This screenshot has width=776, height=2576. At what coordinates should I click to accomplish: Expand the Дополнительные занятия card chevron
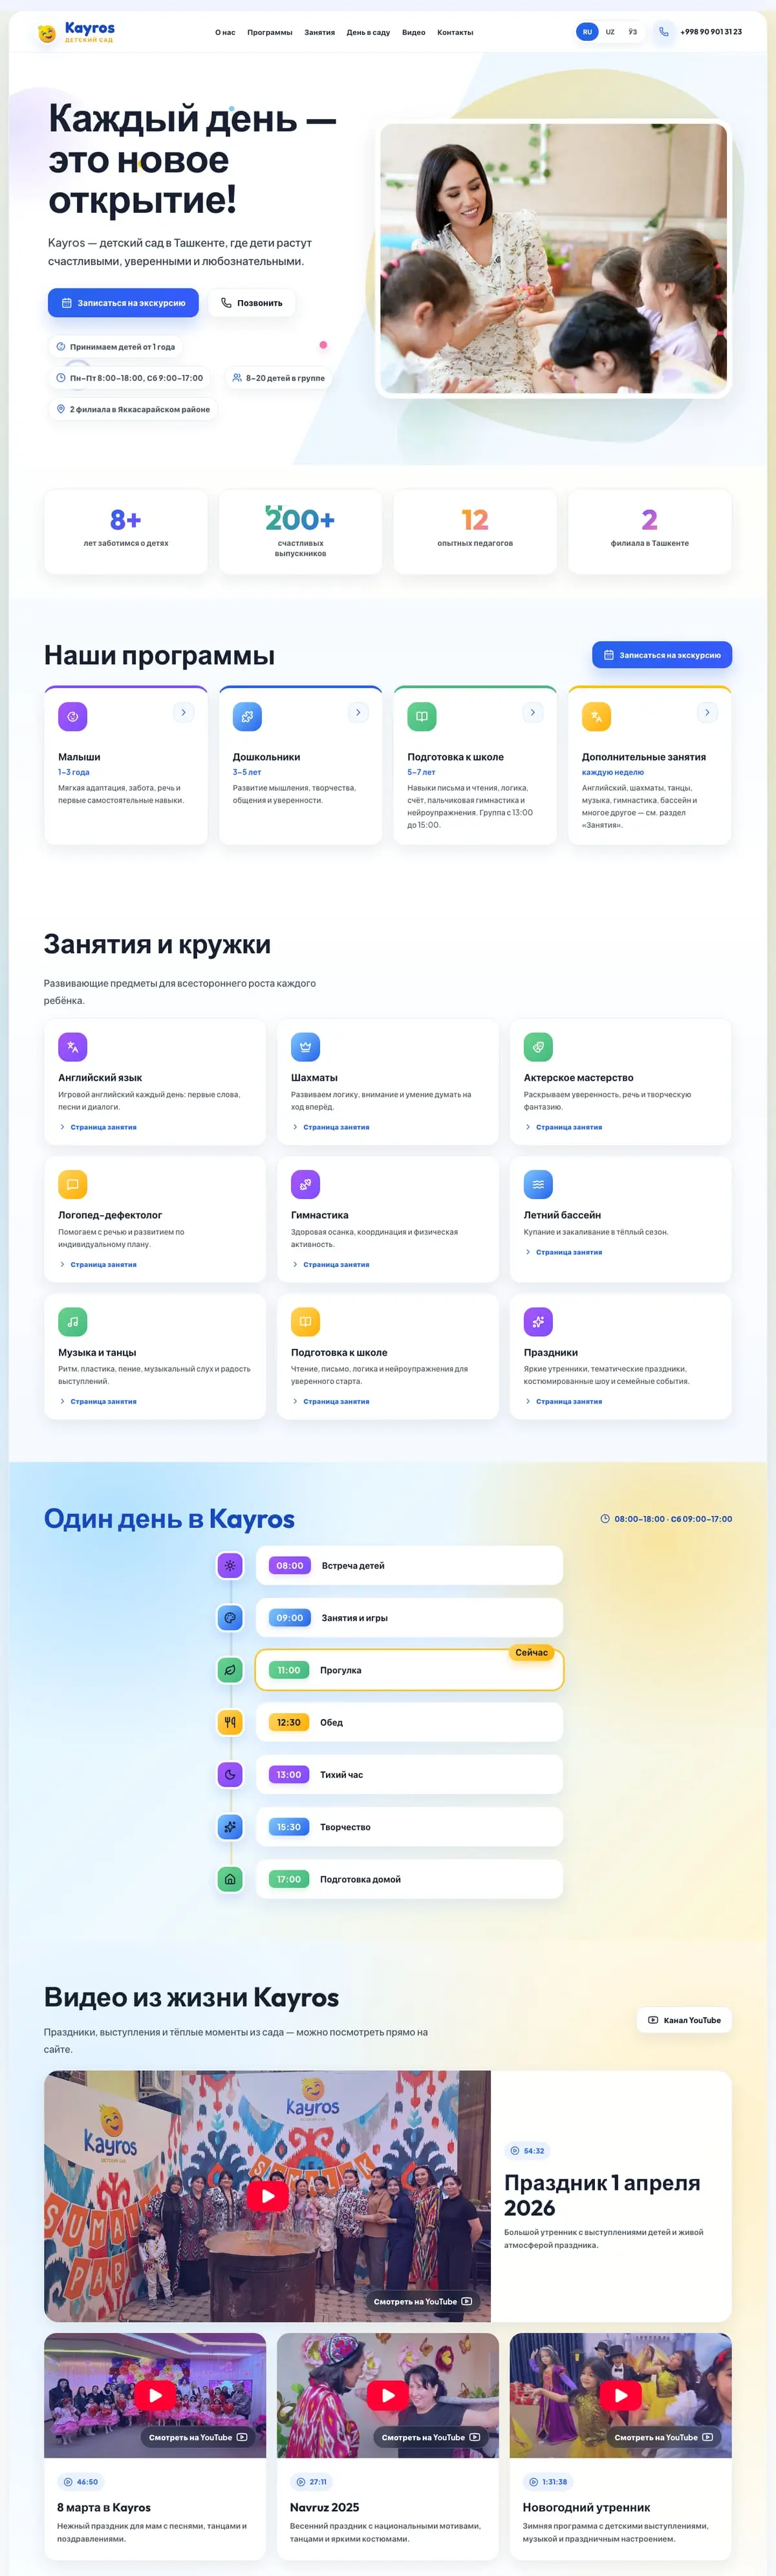(x=707, y=712)
